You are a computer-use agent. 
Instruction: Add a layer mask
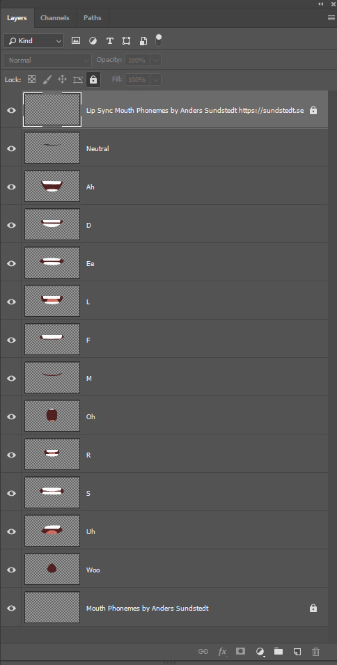pos(241,652)
